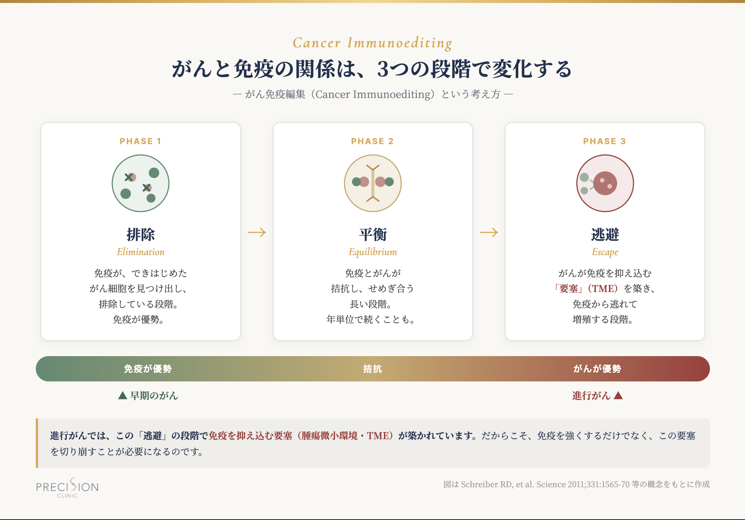Click 免疫が優勢 on the gradient bar

click(x=148, y=369)
